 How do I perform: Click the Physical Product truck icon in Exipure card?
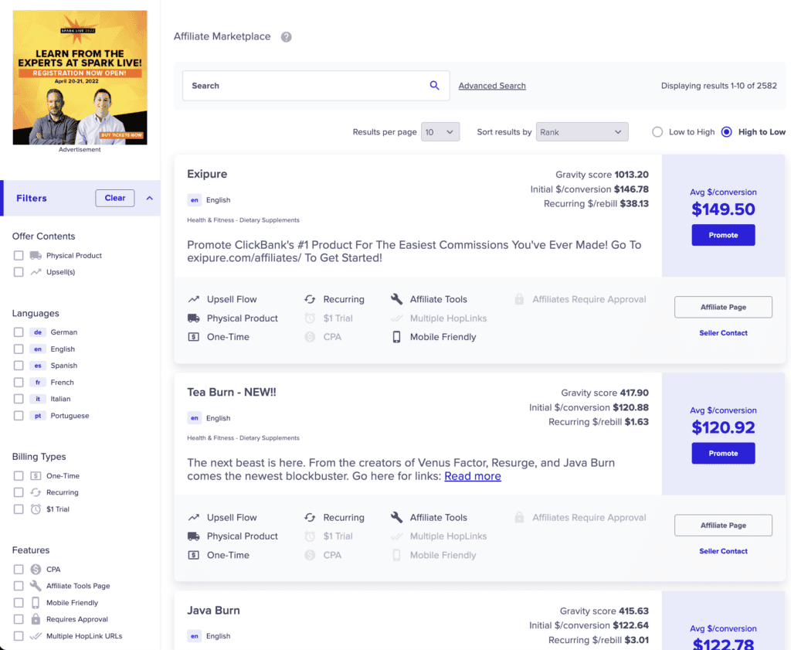(x=194, y=318)
